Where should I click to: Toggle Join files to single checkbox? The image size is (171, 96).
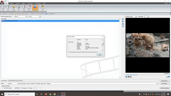click(x=3, y=88)
